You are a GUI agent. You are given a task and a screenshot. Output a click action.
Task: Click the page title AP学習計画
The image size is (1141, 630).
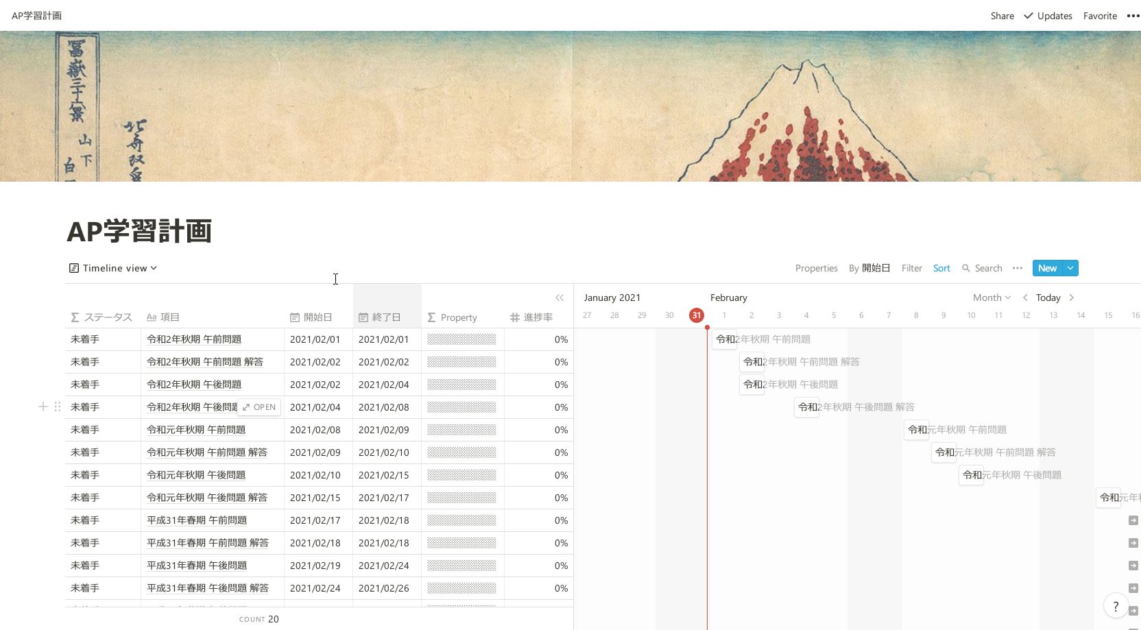tap(139, 232)
